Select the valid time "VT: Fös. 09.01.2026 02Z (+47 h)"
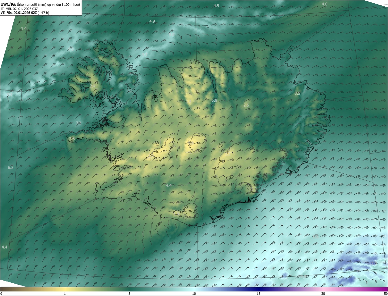388x296 pixels. pos(25,13)
